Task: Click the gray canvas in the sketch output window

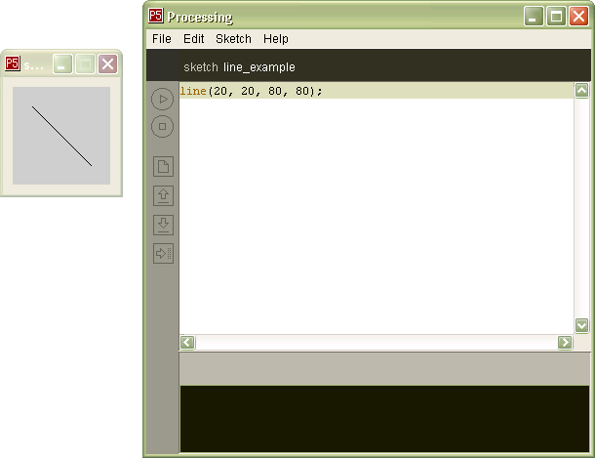Action: [x=61, y=136]
